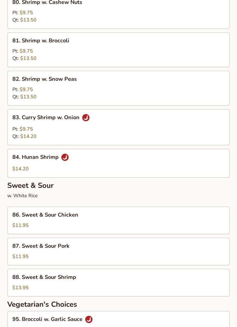The width and height of the screenshot is (237, 327).
Task: Click $9.75 pint price of Shrimp w. Broccoli
Action: pos(26,51)
